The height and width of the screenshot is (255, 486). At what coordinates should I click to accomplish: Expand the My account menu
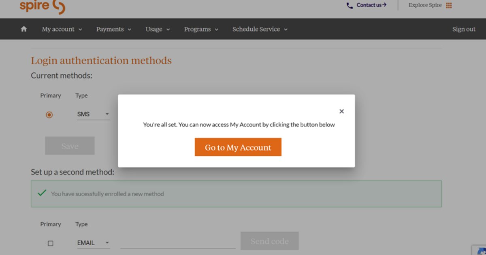[x=62, y=29]
